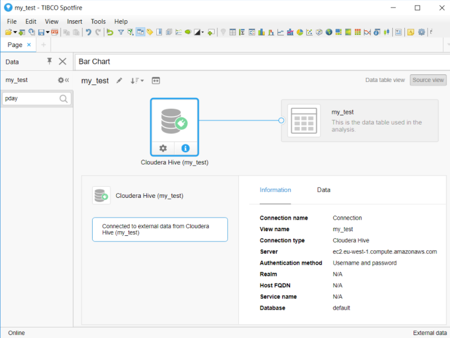Expand the Open file dropdown arrow

15,32
